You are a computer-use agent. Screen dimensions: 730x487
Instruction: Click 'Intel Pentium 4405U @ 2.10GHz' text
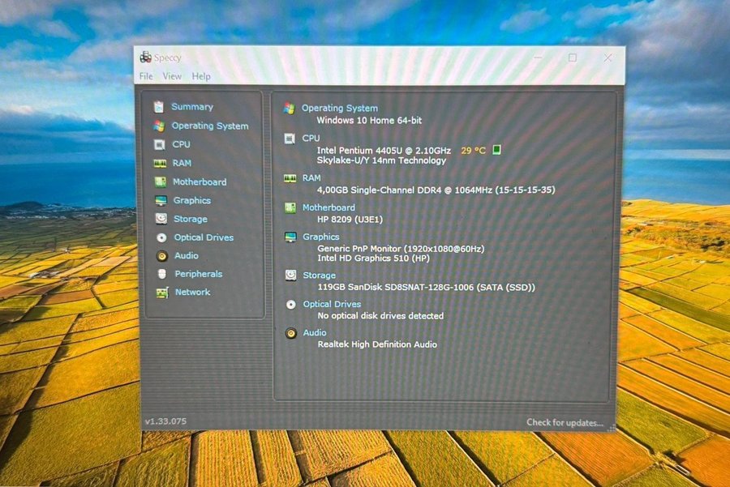pyautogui.click(x=384, y=150)
